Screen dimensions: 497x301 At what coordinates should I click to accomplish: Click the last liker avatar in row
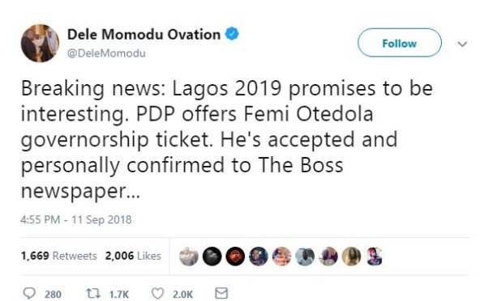375,256
